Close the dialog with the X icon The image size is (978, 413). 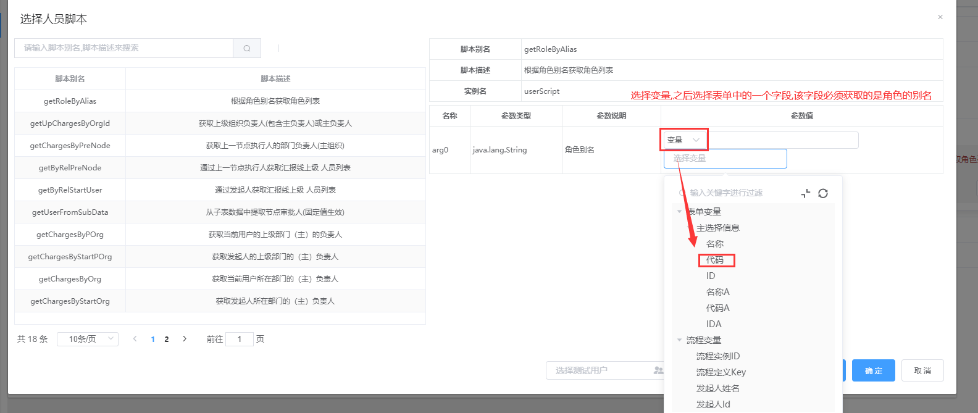[940, 17]
